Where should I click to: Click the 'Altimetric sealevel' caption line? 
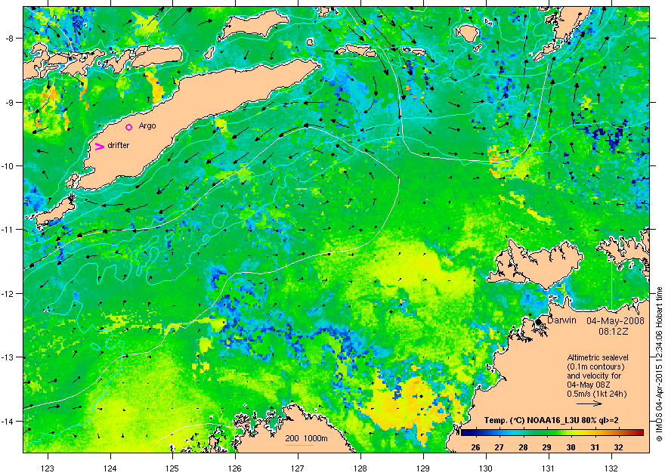pyautogui.click(x=598, y=357)
